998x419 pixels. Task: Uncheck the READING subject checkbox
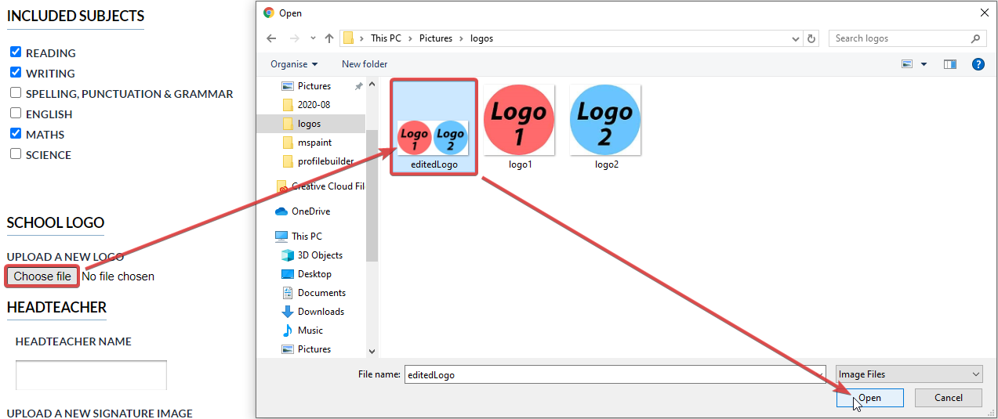click(x=16, y=52)
